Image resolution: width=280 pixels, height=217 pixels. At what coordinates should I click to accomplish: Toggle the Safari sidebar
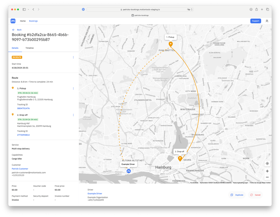point(24,10)
